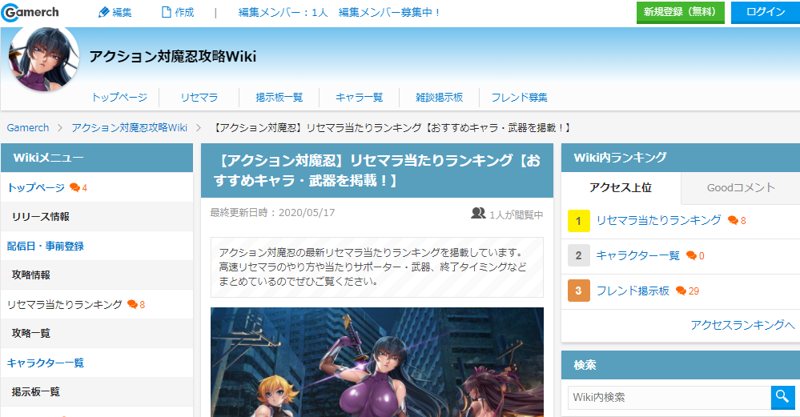800x417 pixels.
Task: Click リリース情報 section header
Action: click(x=97, y=217)
